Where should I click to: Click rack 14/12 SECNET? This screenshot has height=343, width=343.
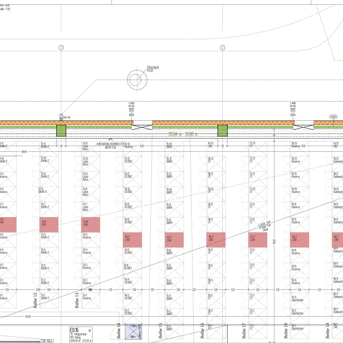click(x=132, y=164)
